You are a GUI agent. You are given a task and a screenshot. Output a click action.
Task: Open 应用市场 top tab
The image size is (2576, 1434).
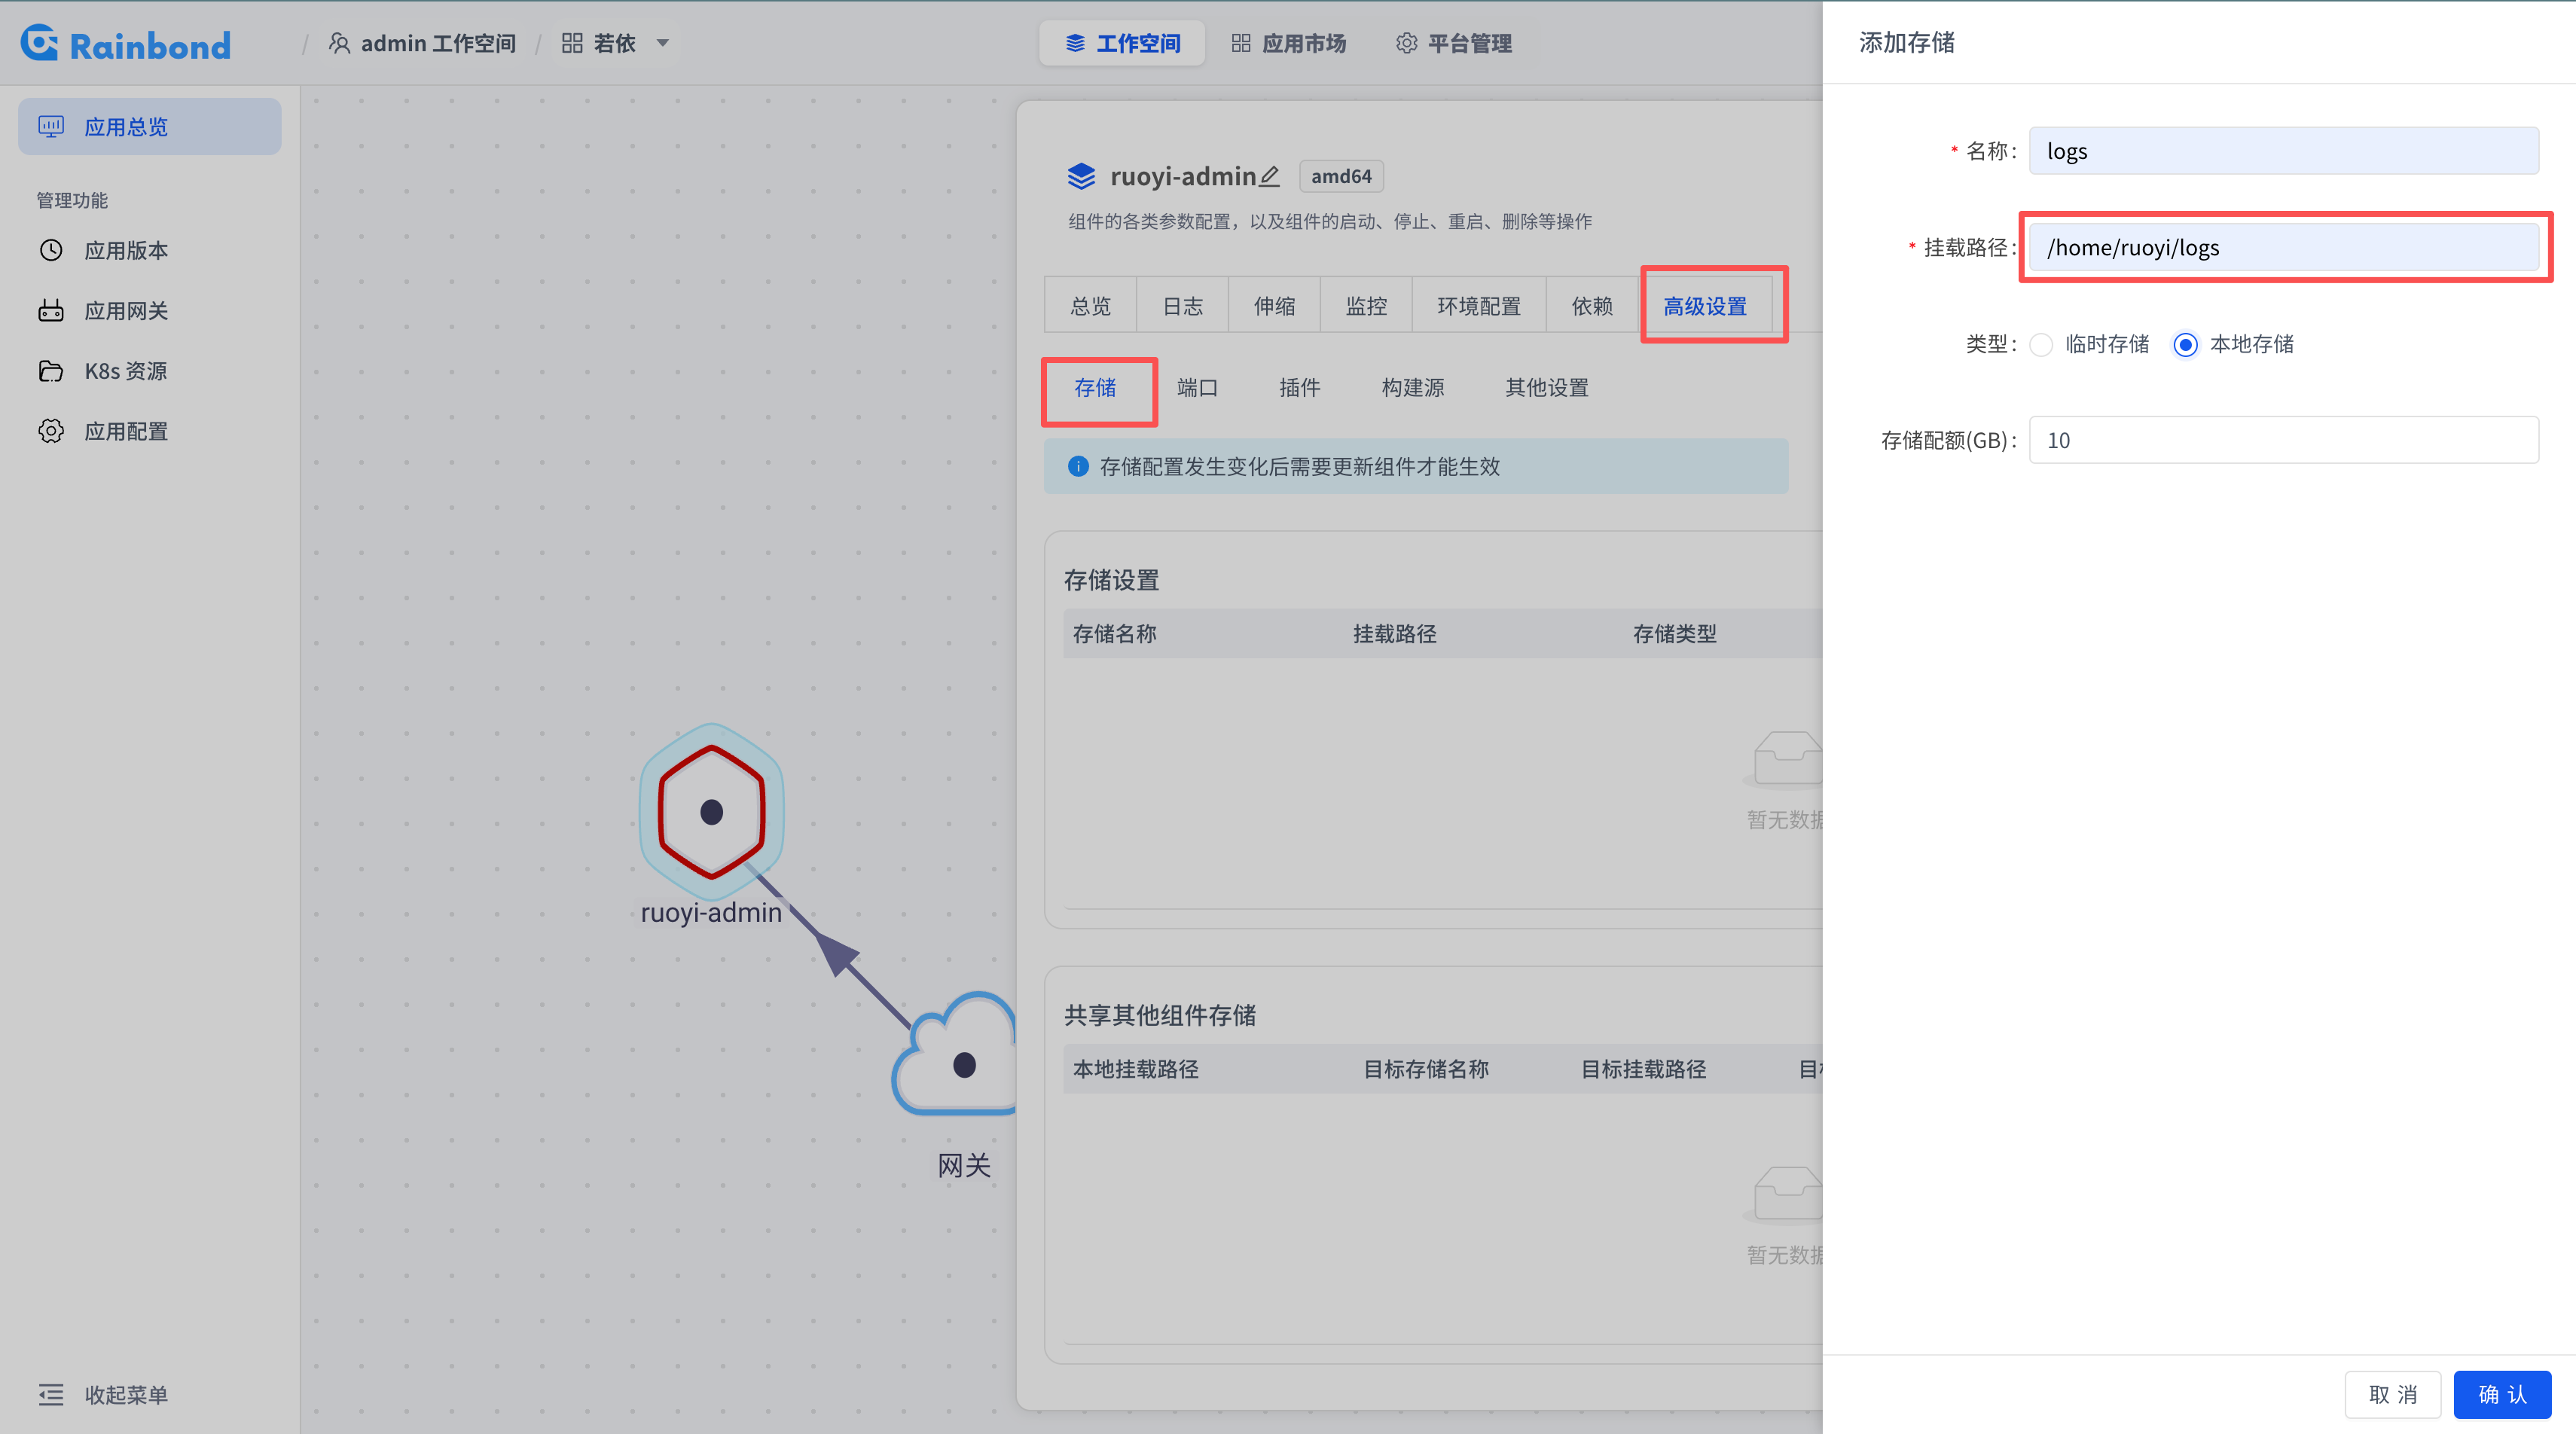coord(1288,43)
